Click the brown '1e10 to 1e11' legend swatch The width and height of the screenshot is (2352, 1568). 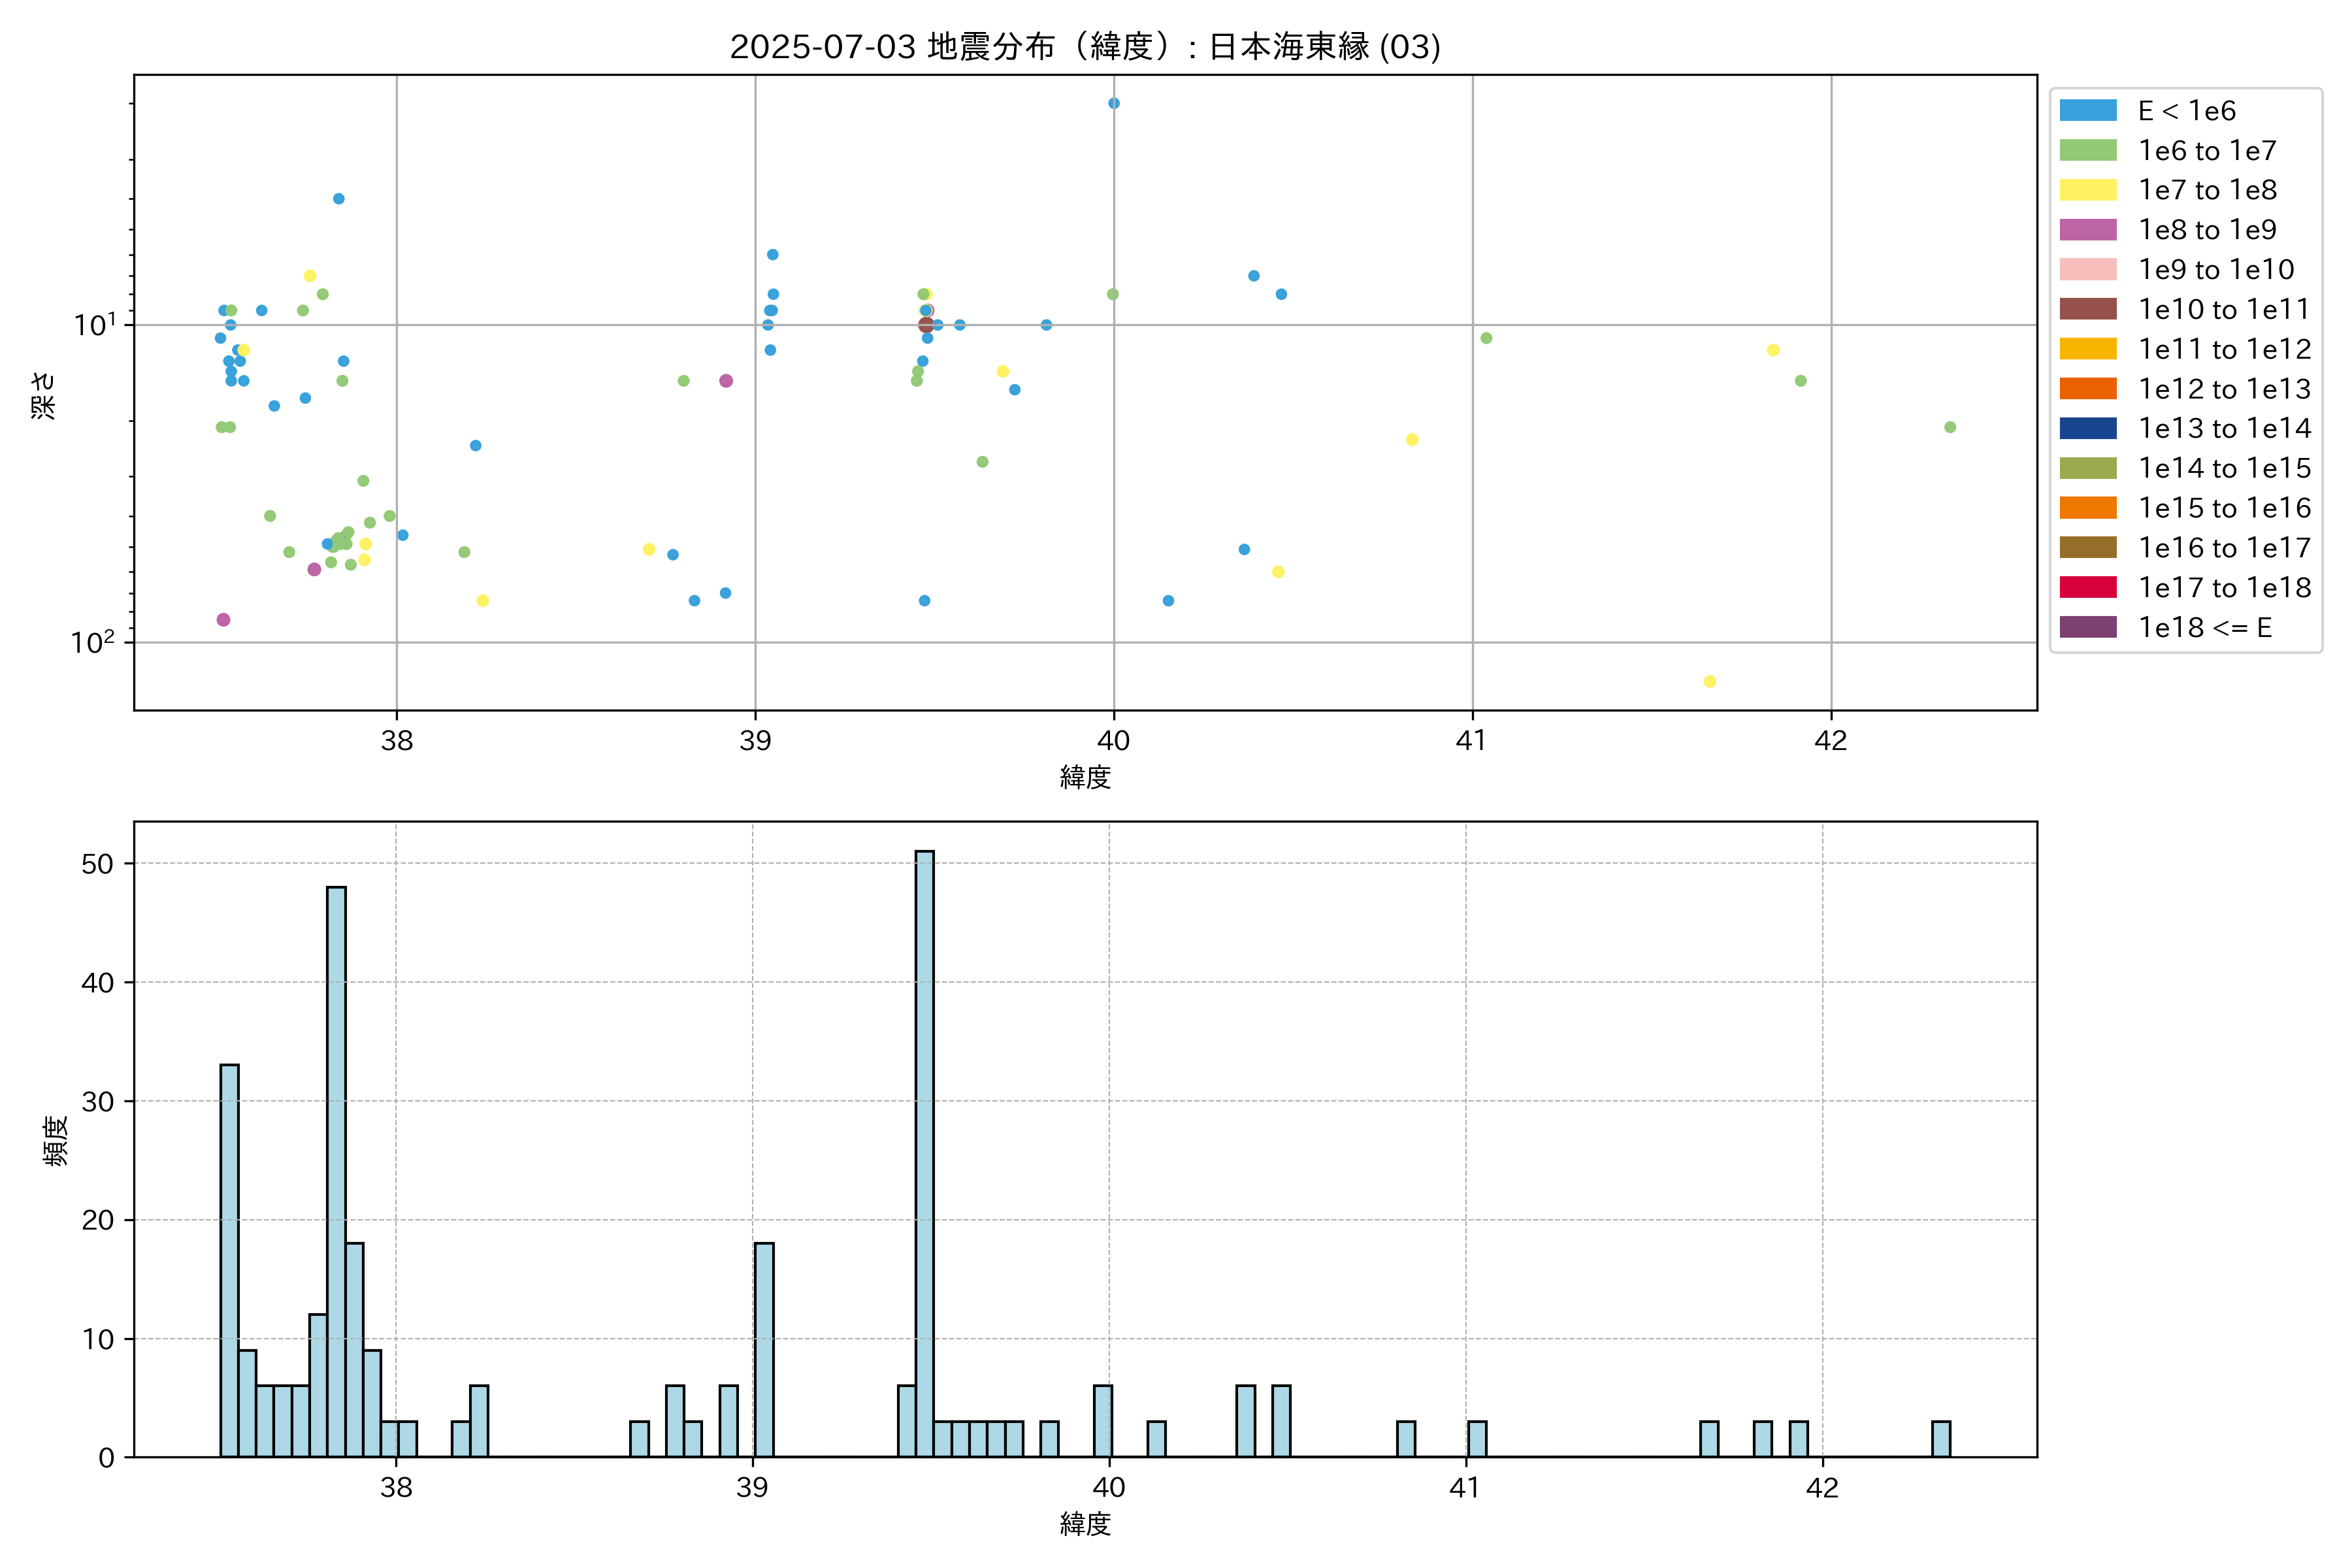coord(2087,309)
